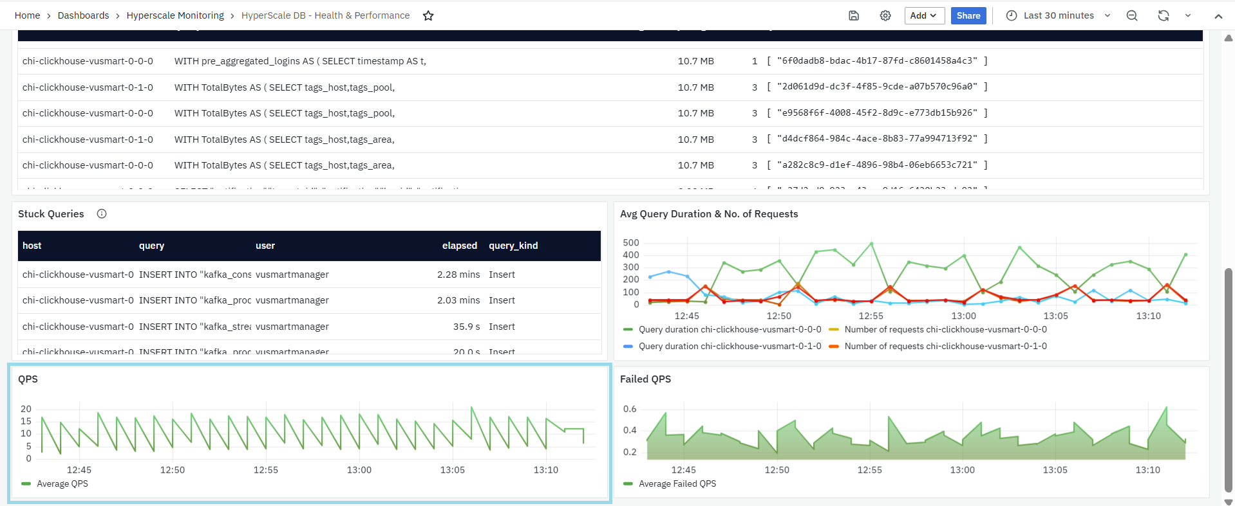Sort Stuck Queries by elapsed column
This screenshot has height=506, width=1235.
click(459, 246)
